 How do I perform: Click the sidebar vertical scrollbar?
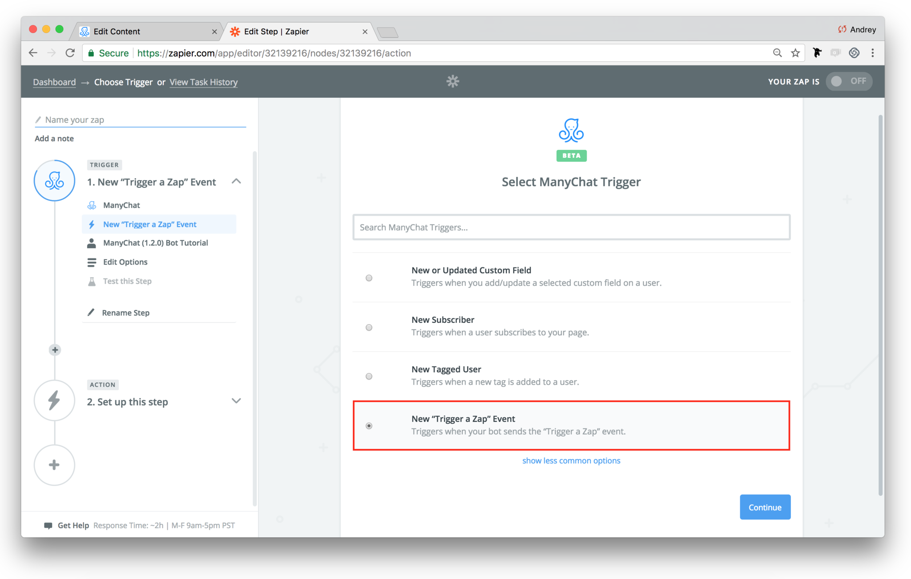click(254, 328)
